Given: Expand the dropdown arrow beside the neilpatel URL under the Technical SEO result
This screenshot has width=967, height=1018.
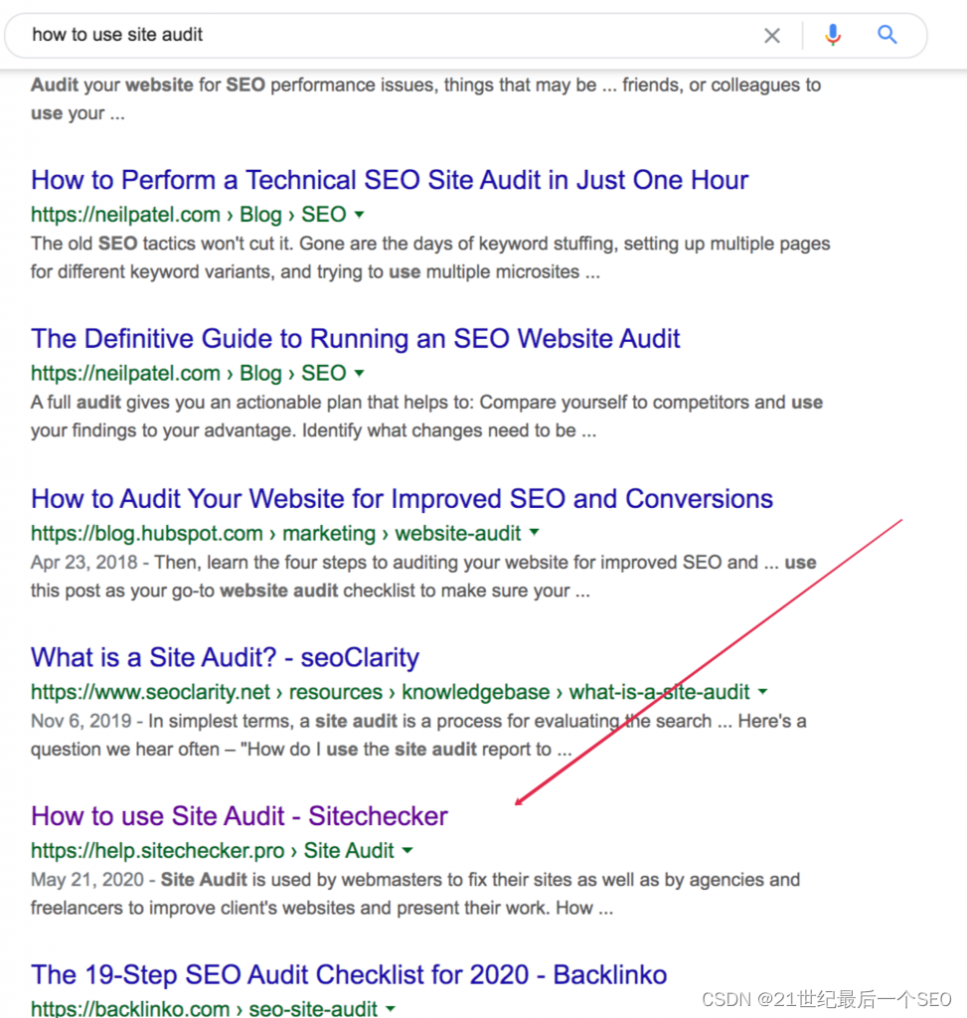Looking at the screenshot, I should pos(359,215).
